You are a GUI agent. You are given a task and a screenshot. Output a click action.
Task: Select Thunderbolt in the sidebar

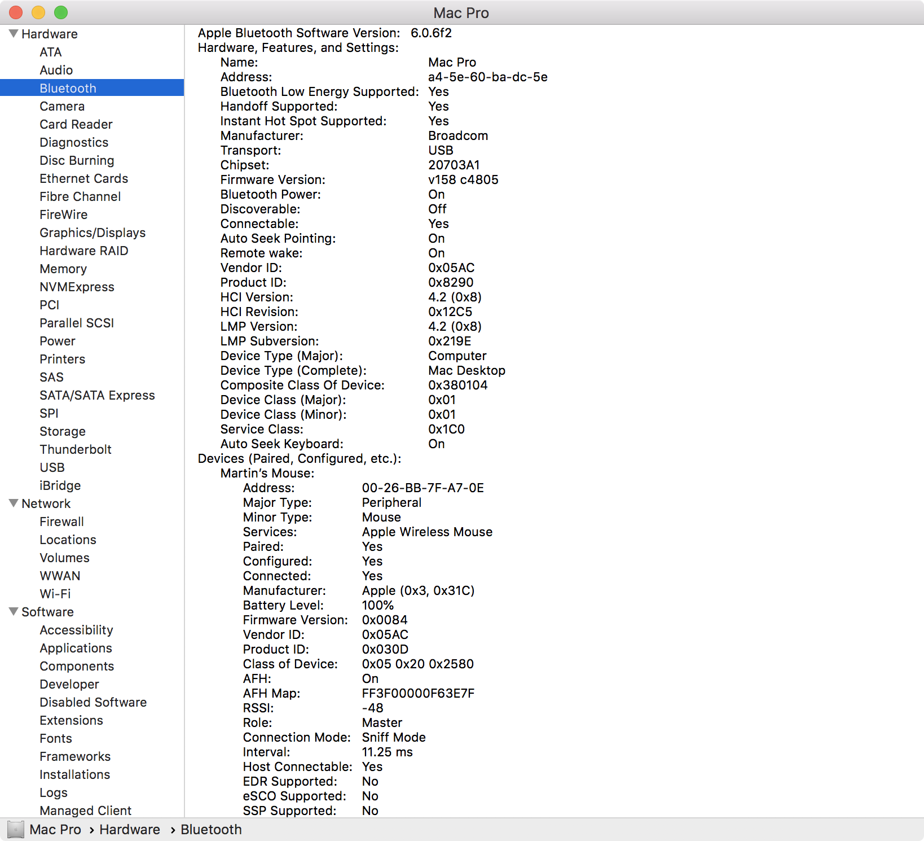point(76,449)
